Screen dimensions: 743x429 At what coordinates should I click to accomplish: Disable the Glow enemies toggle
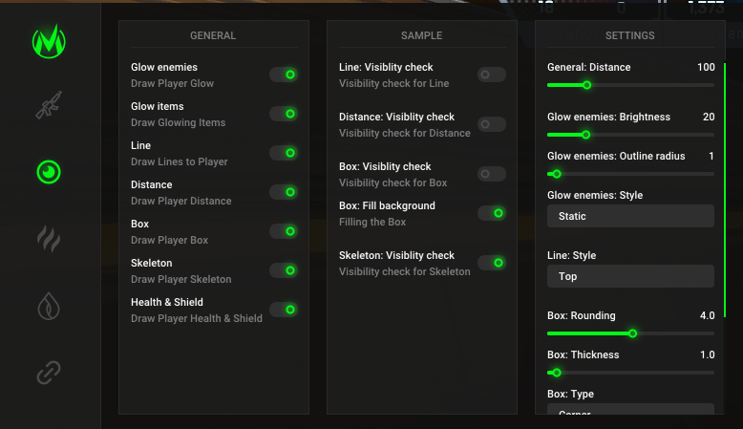(283, 75)
